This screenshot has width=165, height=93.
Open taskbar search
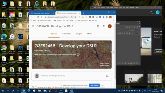click(8, 91)
